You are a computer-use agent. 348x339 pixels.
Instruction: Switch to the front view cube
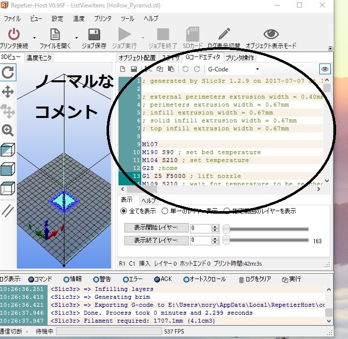pyautogui.click(x=8, y=169)
